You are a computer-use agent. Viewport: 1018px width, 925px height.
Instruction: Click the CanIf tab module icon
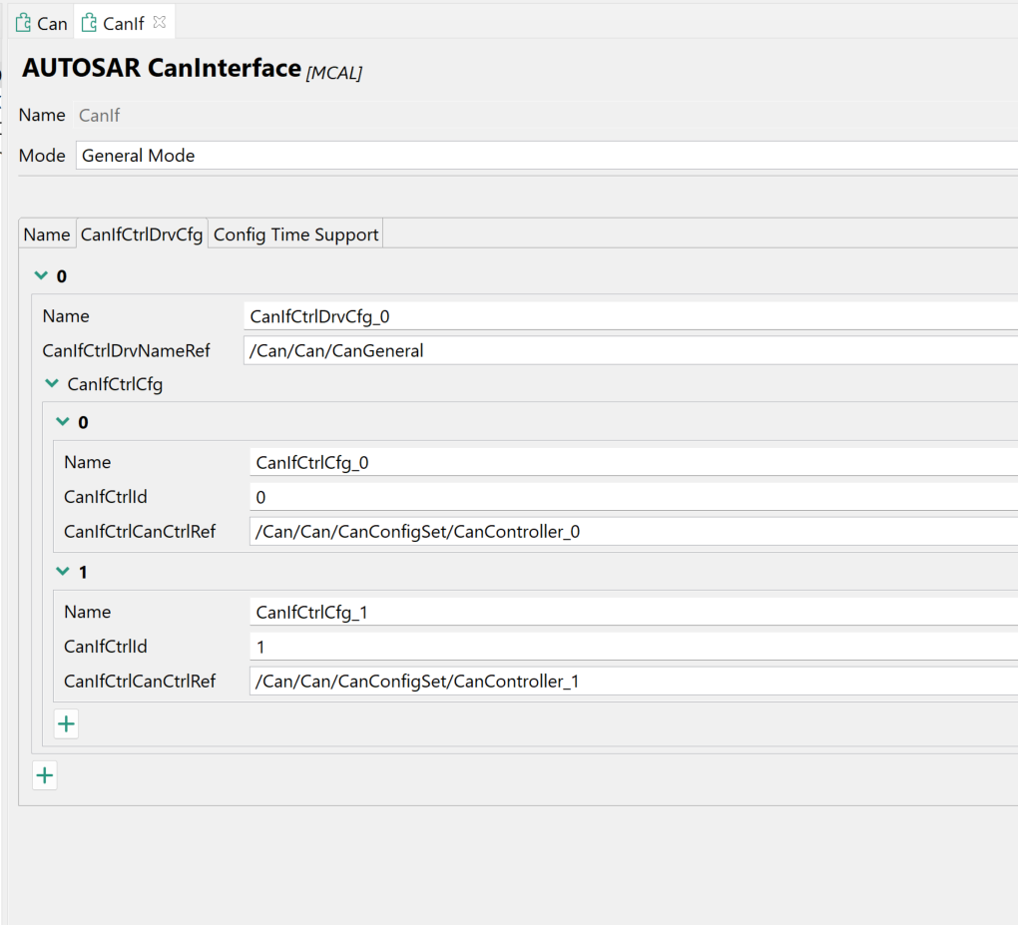point(89,23)
